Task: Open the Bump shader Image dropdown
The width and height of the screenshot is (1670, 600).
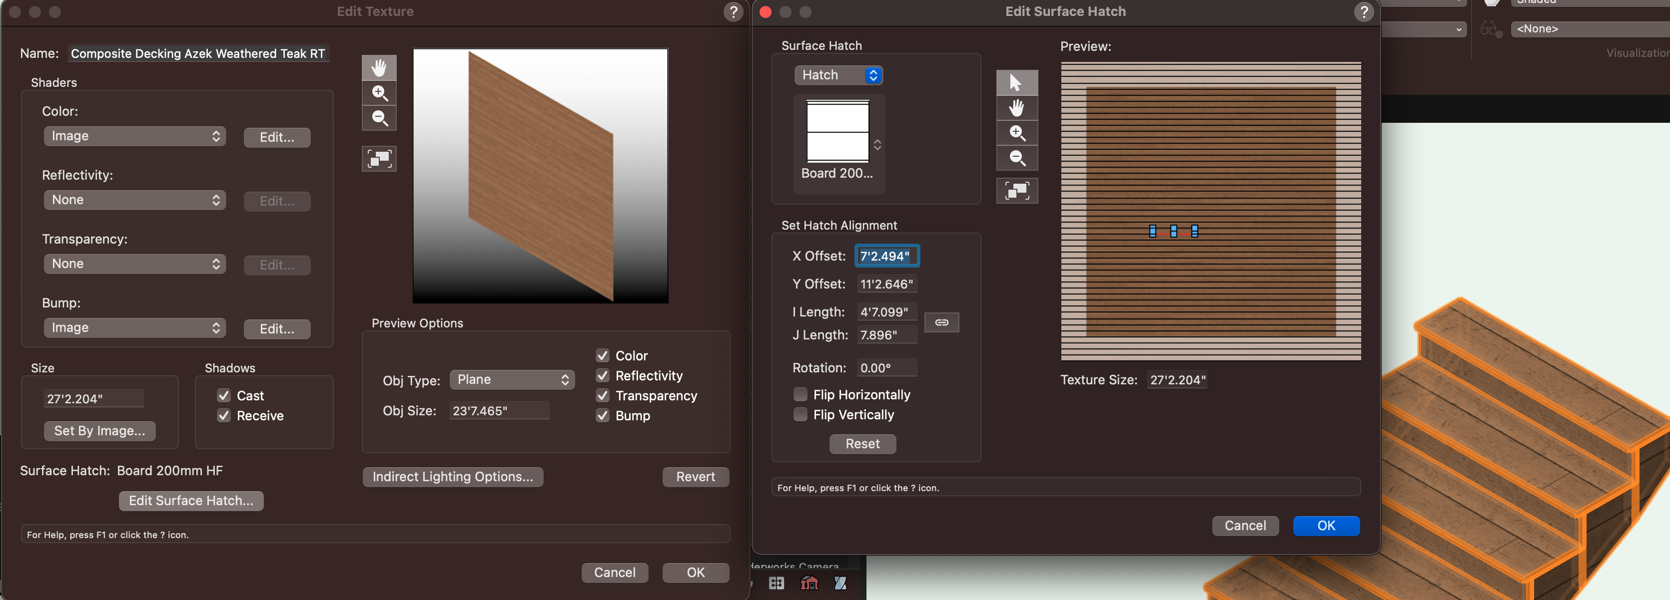Action: click(x=135, y=328)
